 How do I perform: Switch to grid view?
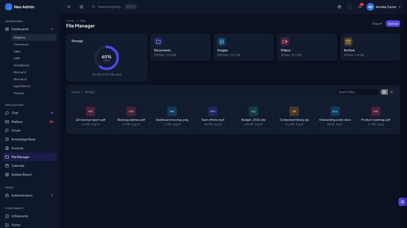[x=384, y=92]
